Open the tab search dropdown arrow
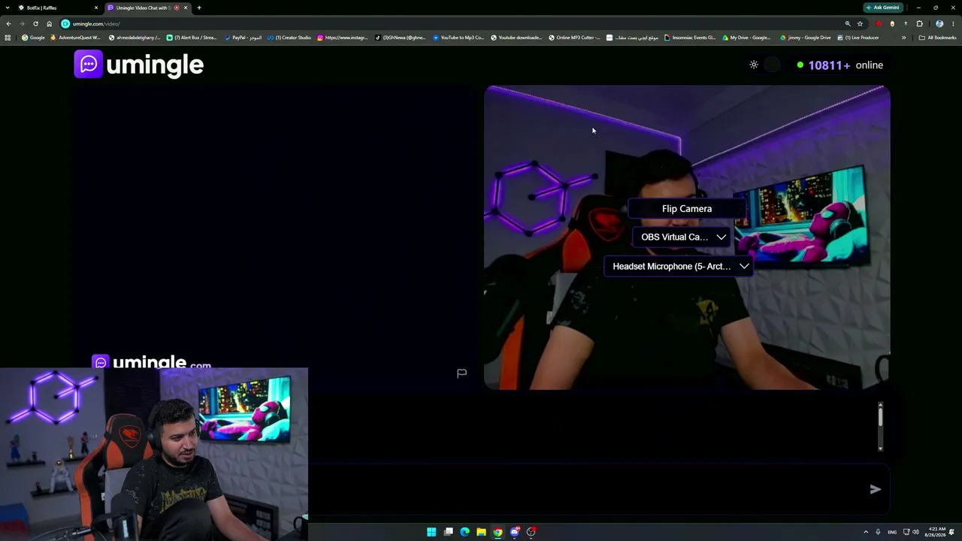The width and height of the screenshot is (962, 541). [x=8, y=8]
